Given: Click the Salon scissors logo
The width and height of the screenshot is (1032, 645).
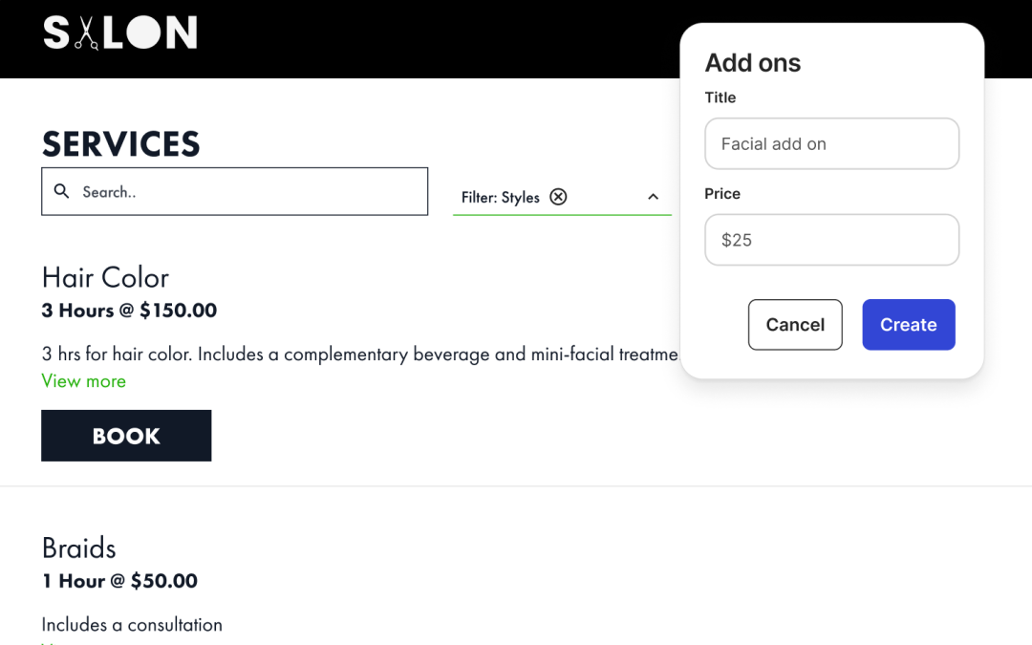Looking at the screenshot, I should pos(119,33).
